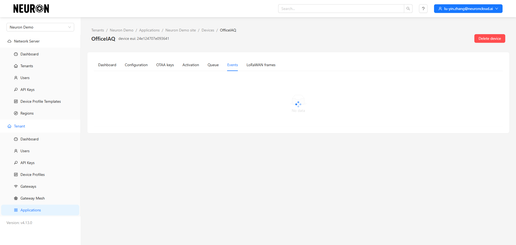Open Applications menu item

click(40, 210)
